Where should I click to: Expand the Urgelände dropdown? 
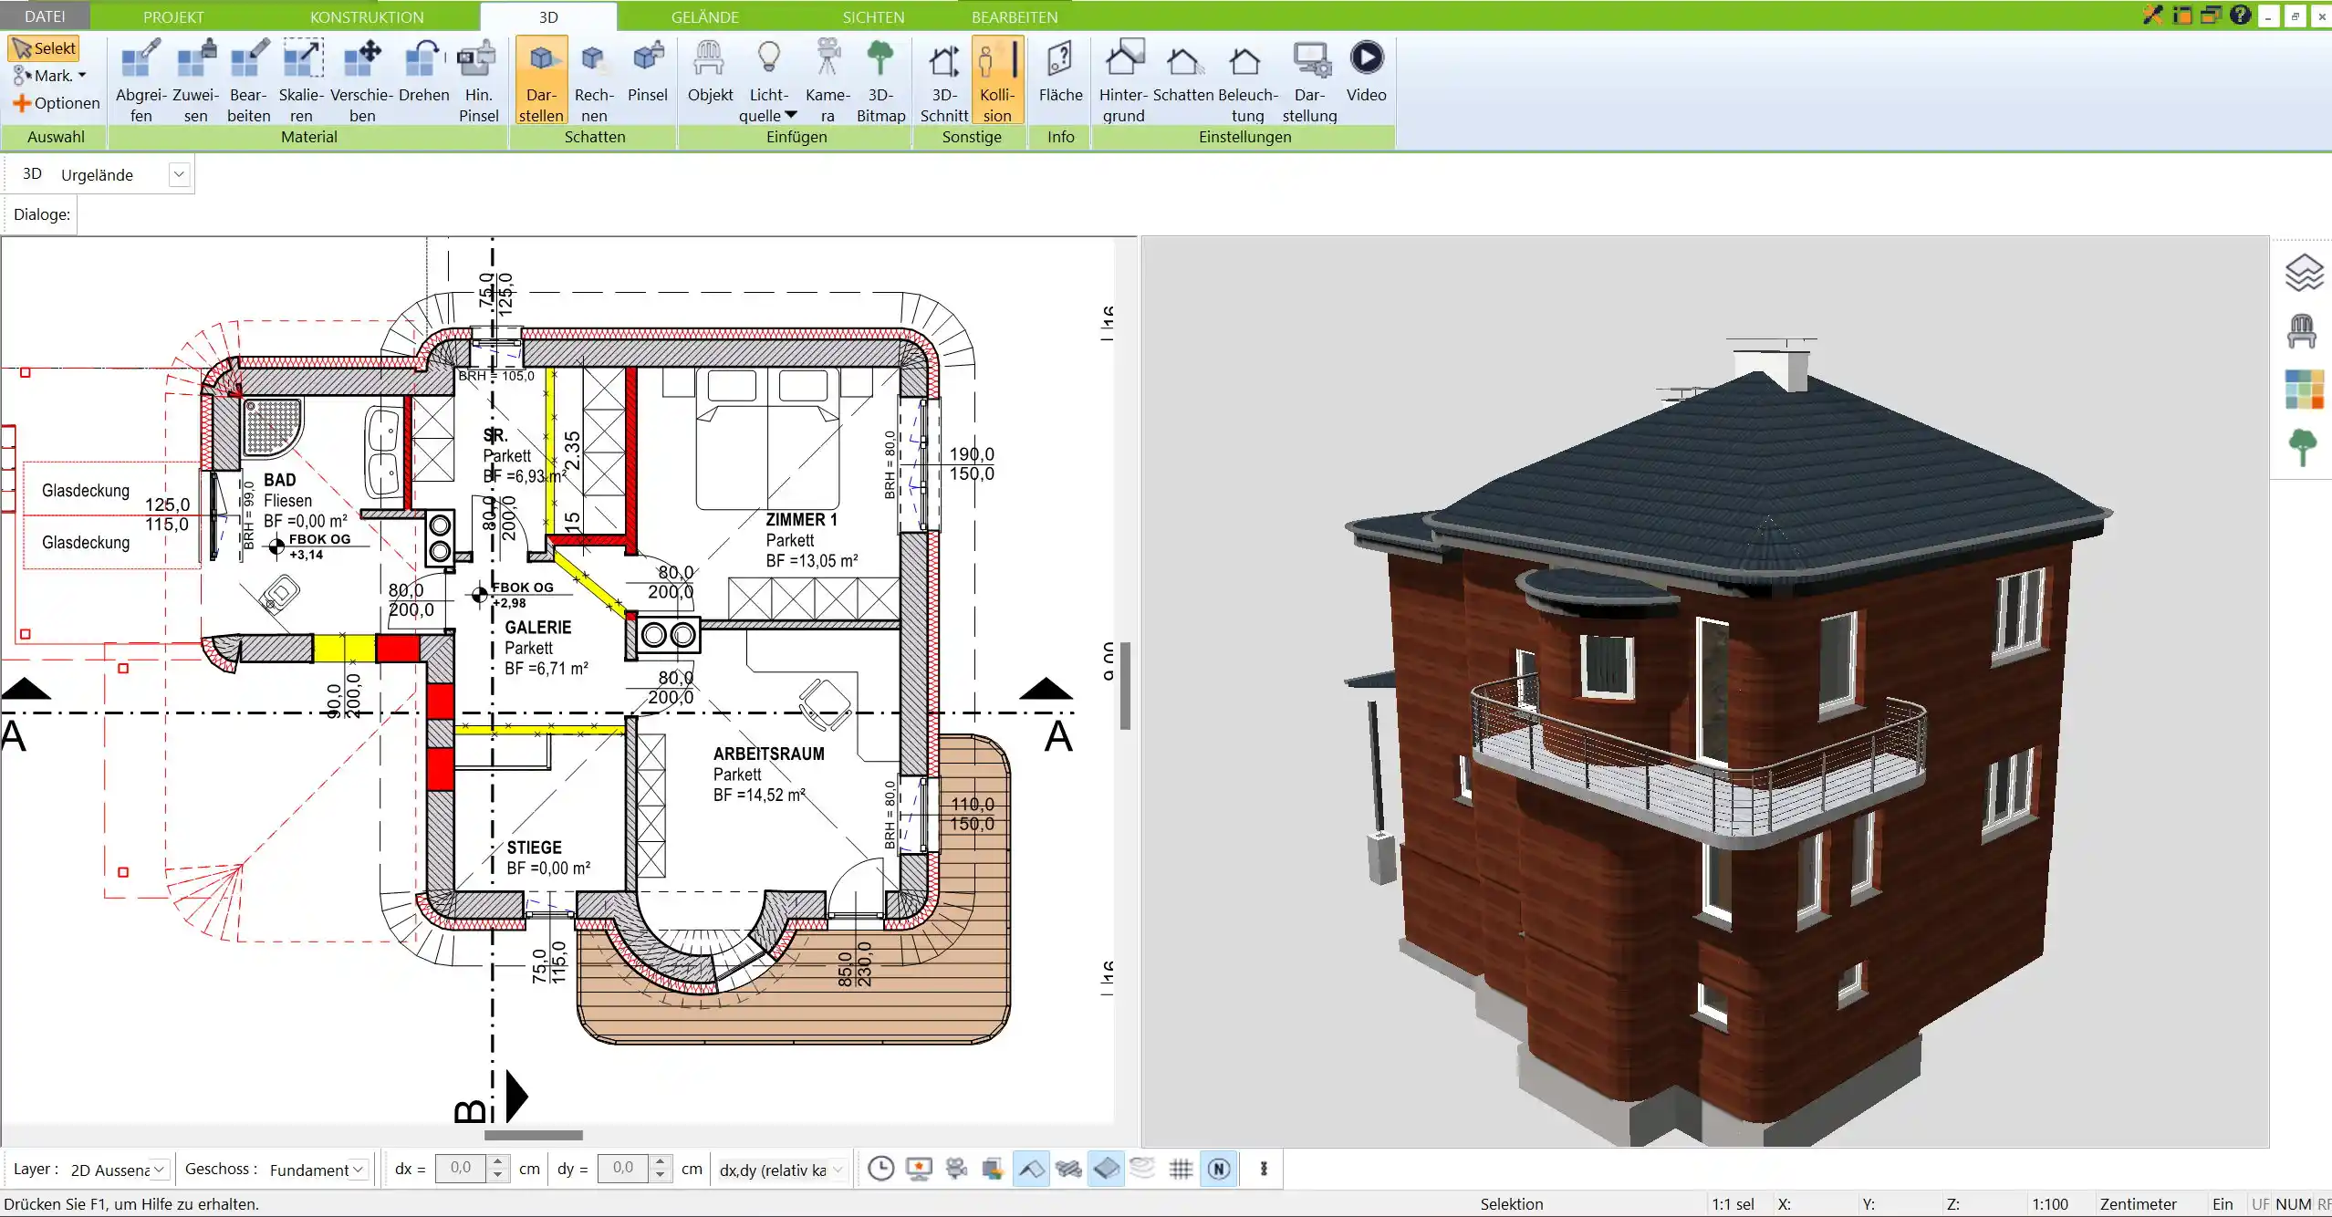(x=179, y=174)
